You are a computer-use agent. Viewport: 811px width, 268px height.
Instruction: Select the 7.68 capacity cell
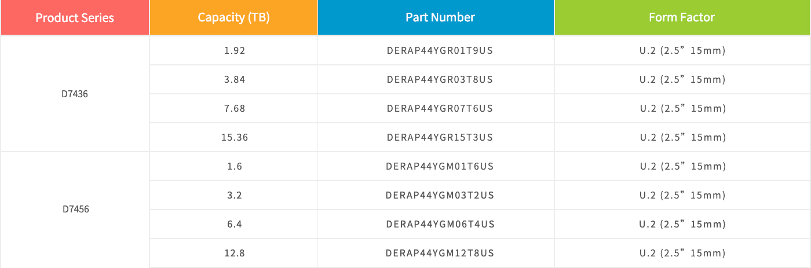coord(233,108)
